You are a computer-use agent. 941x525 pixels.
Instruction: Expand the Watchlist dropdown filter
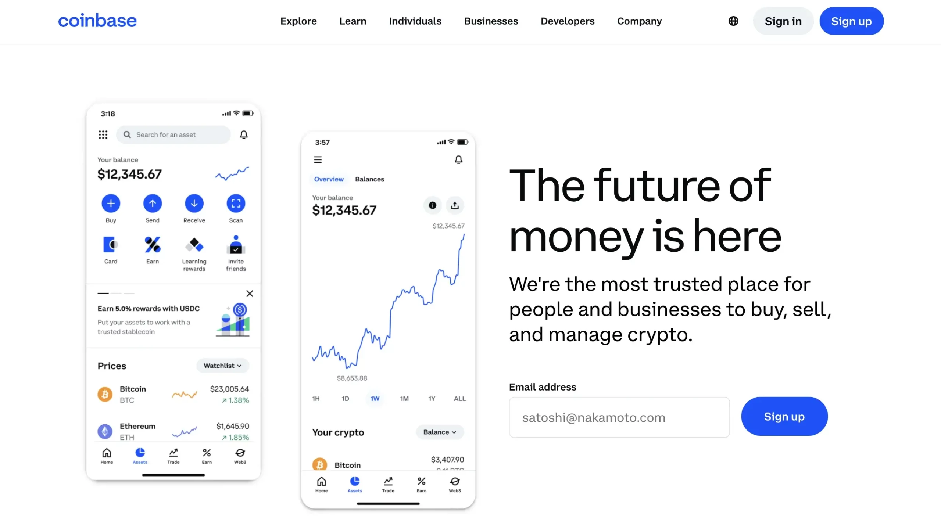(x=222, y=366)
